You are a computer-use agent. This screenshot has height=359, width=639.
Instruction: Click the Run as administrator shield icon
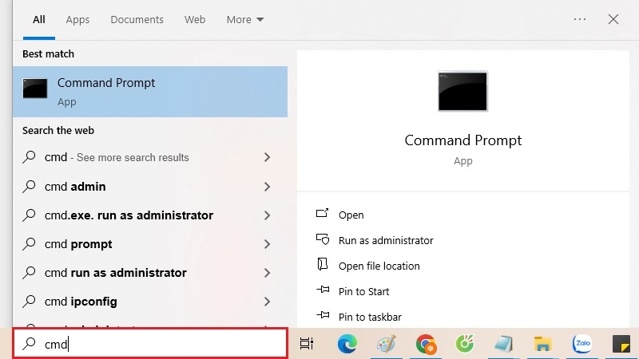point(323,239)
